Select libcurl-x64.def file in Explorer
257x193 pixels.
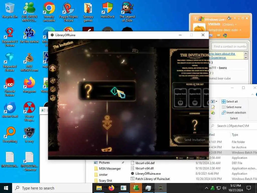(143, 163)
